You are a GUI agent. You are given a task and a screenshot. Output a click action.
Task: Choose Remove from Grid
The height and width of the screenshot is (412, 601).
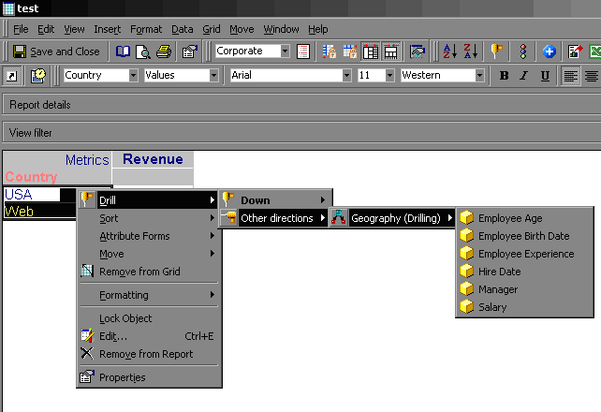pyautogui.click(x=149, y=272)
